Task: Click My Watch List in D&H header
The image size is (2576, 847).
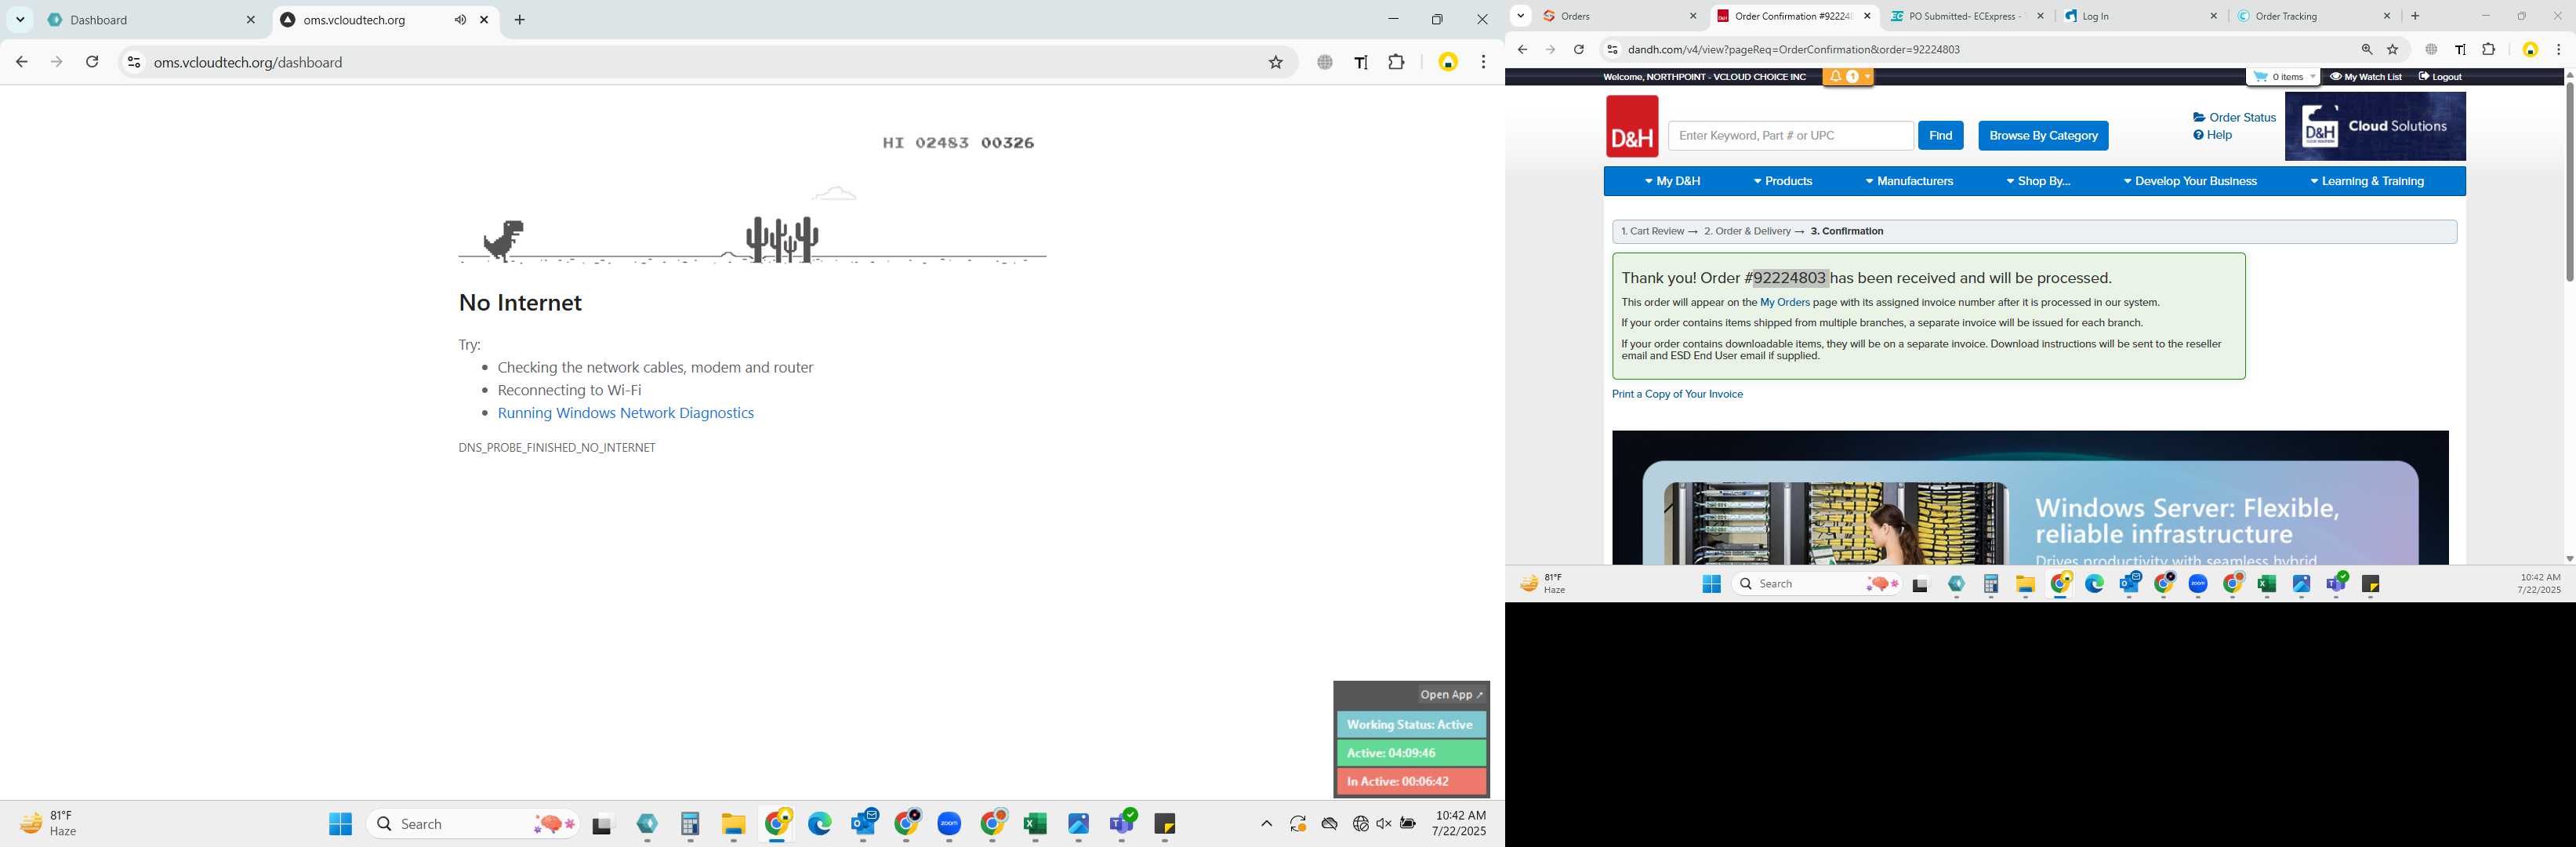Action: click(2365, 77)
